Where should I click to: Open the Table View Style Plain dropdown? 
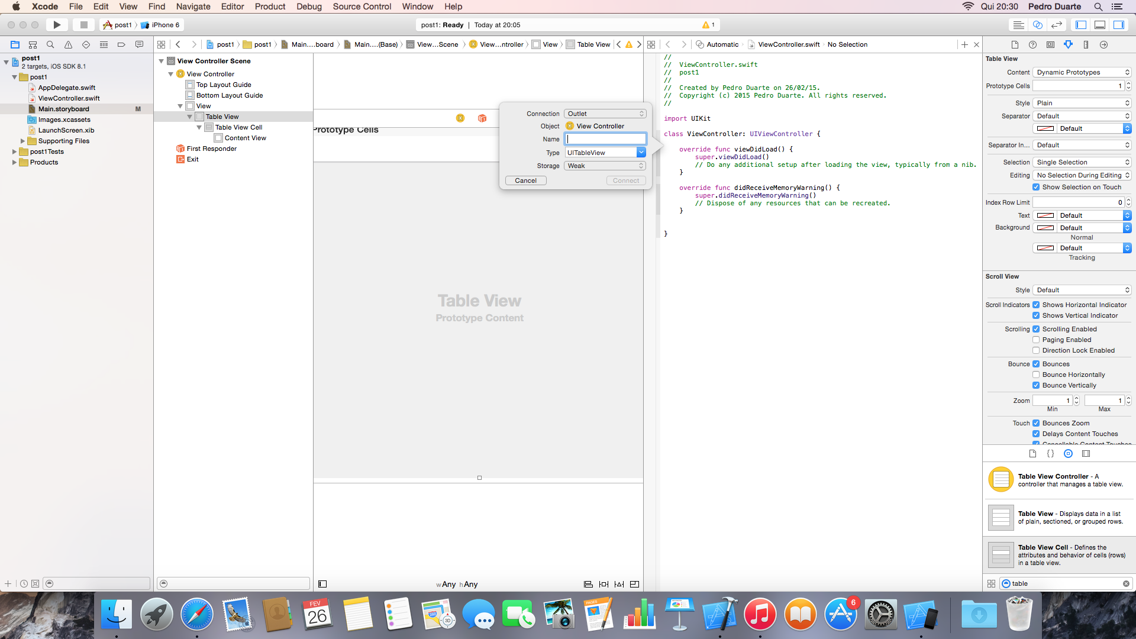click(x=1082, y=103)
